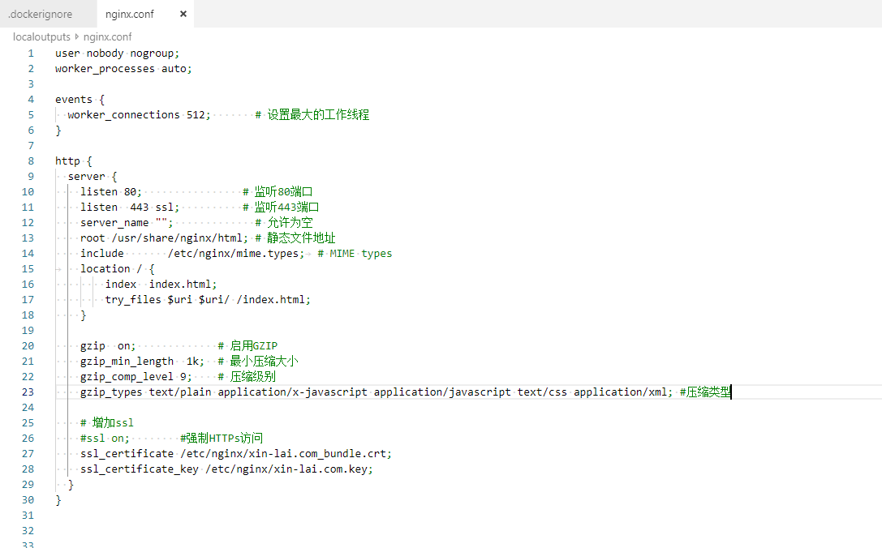Screen dimensions: 882x548
Task: Click the worker_connections 512 setting text
Action: point(139,115)
